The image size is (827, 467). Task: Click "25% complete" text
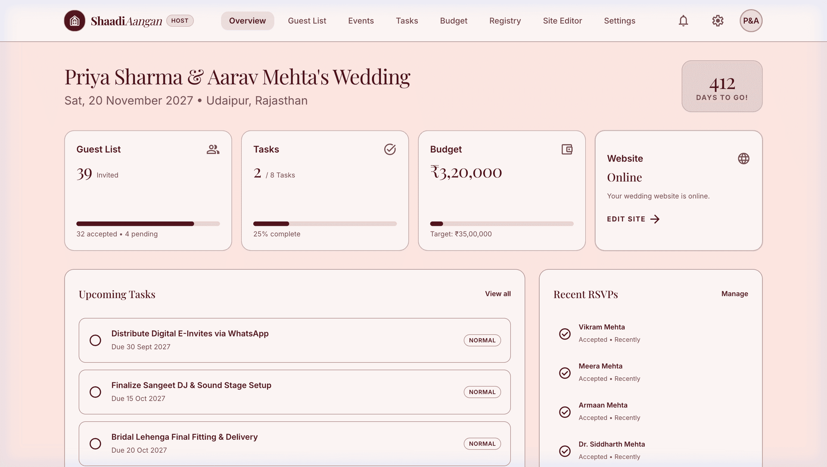click(x=277, y=234)
